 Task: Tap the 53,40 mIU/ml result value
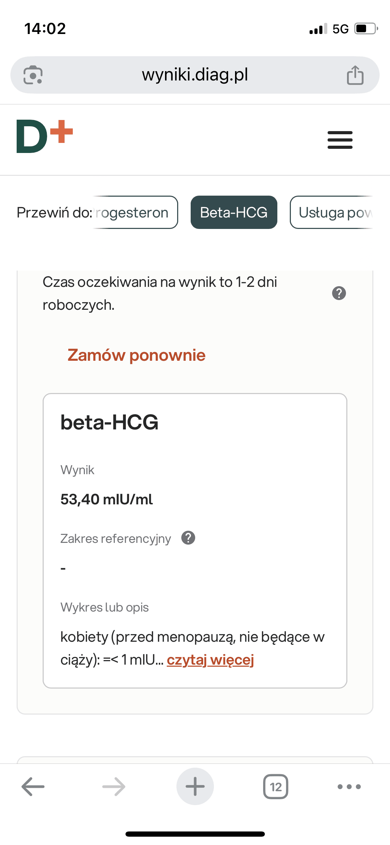(x=106, y=500)
